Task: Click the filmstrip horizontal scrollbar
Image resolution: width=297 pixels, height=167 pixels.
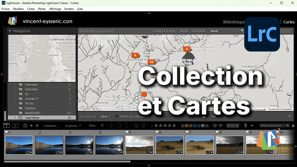Action: tap(67, 161)
